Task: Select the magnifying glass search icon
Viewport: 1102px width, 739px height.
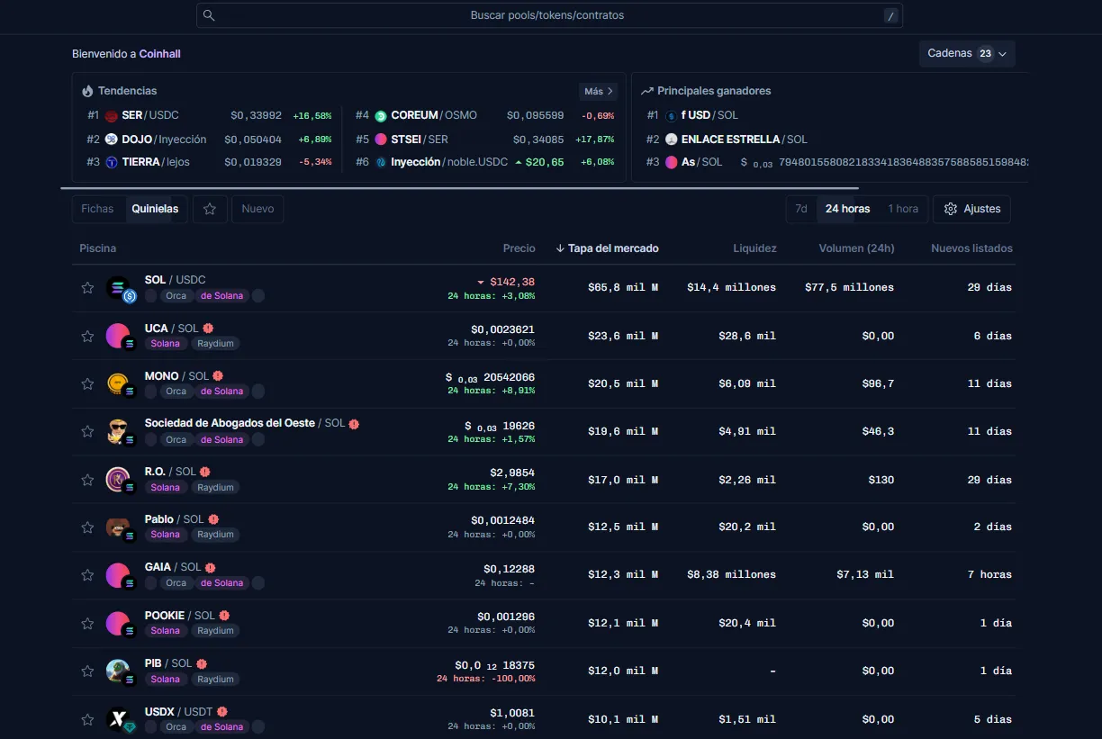Action: pyautogui.click(x=208, y=15)
